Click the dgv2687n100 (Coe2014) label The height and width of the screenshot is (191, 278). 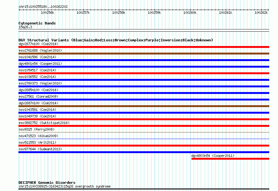(x=38, y=103)
